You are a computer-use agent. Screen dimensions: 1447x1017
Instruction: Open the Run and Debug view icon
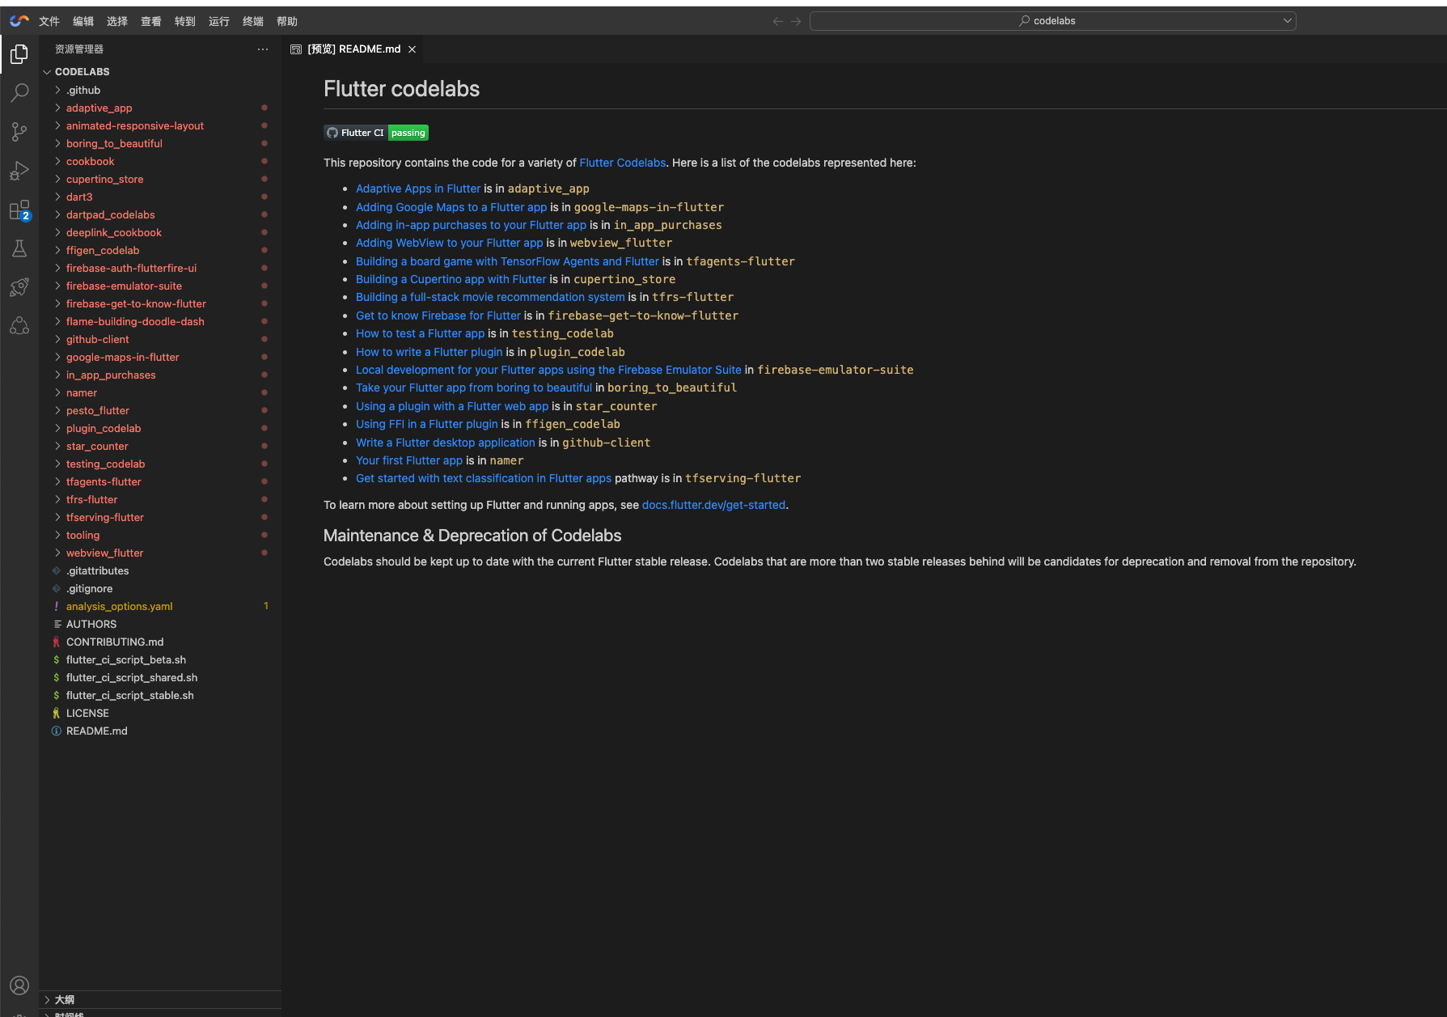(19, 171)
